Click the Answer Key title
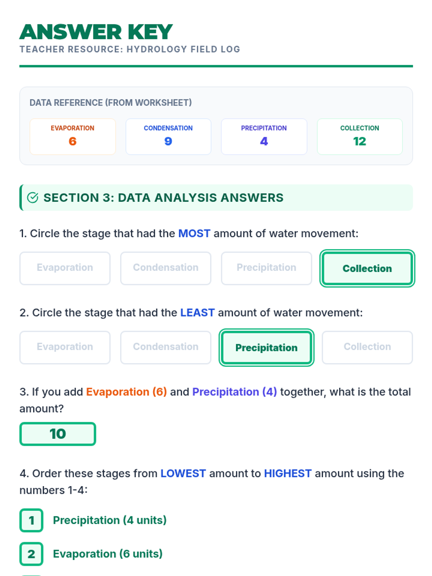The height and width of the screenshot is (576, 432). pyautogui.click(x=96, y=32)
